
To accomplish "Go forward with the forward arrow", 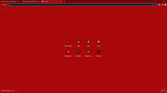I will pos(2,5).
